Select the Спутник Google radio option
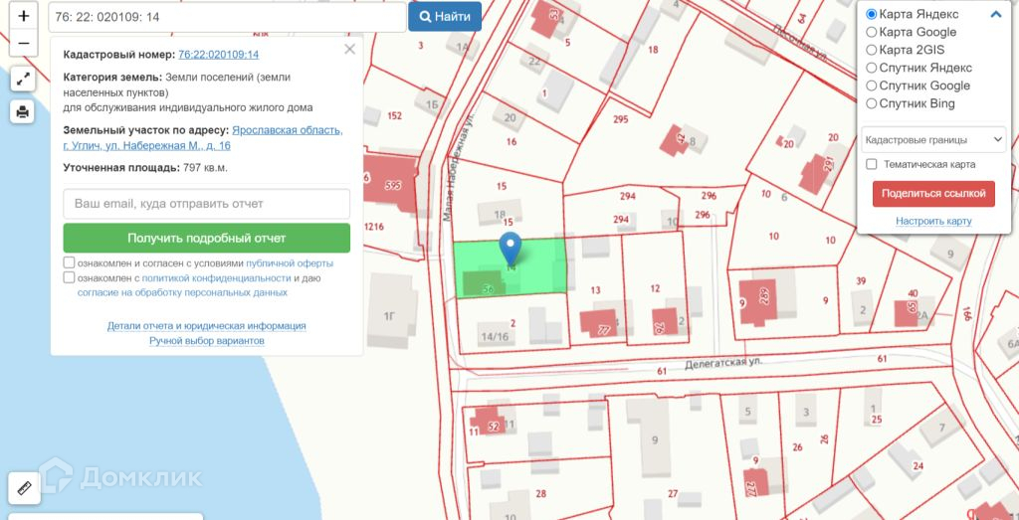The height and width of the screenshot is (520, 1019). pyautogui.click(x=872, y=86)
